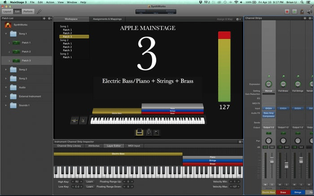Solo the Electric Bass channel strip
Screen dimensions: 314x196
click(x=271, y=184)
